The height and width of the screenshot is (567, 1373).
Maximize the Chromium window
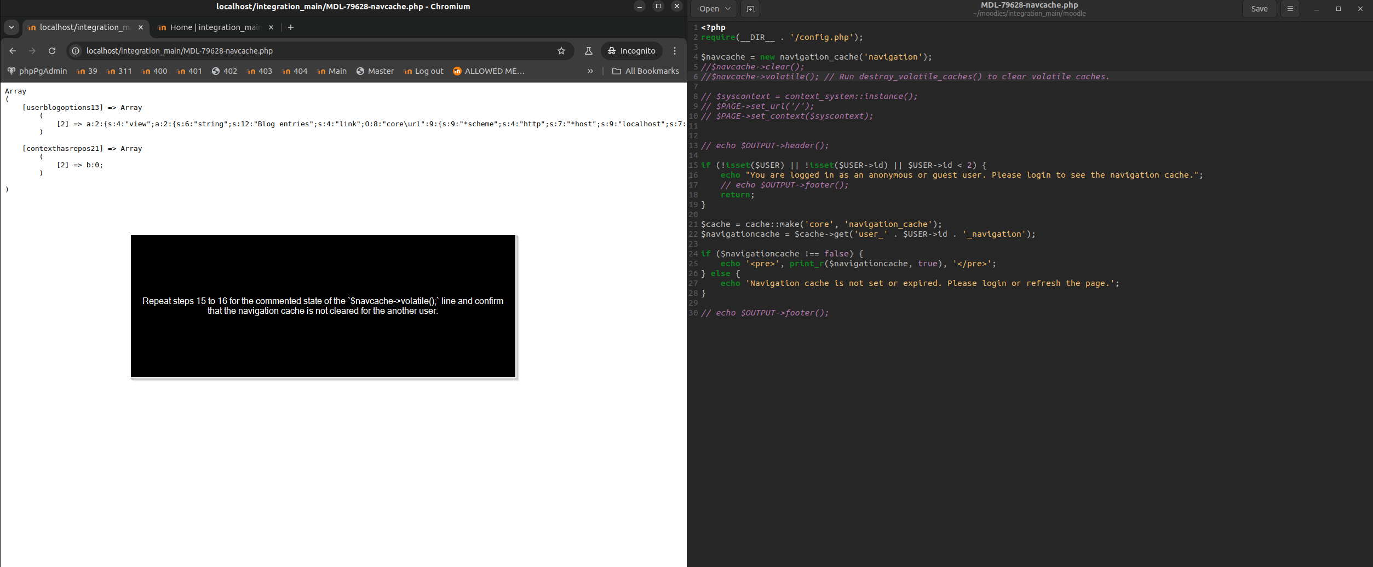658,7
